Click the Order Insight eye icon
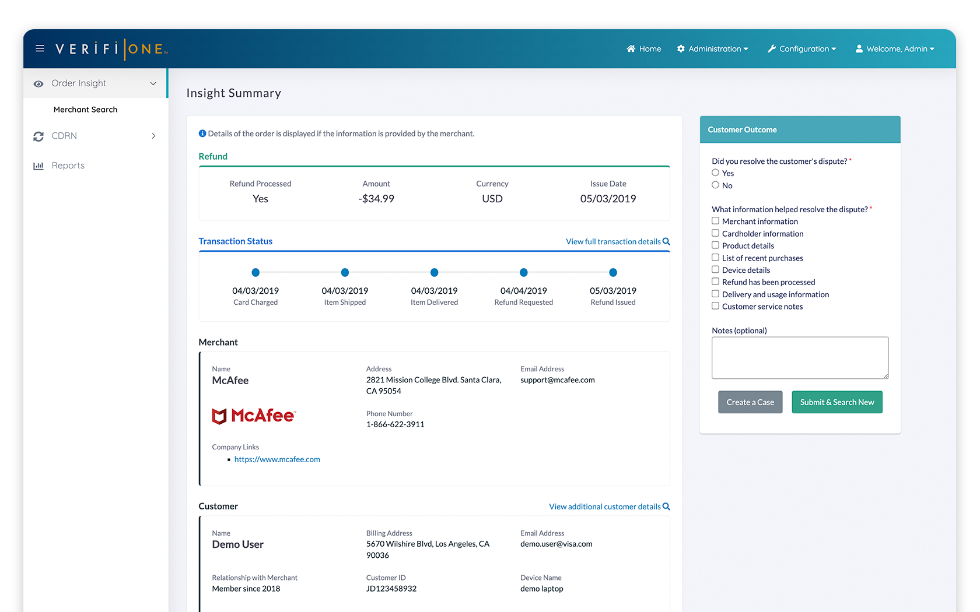Viewport: 980px width, 612px height. (x=38, y=84)
